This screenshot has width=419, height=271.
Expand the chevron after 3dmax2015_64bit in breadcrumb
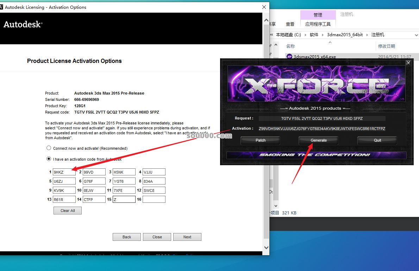(367, 35)
